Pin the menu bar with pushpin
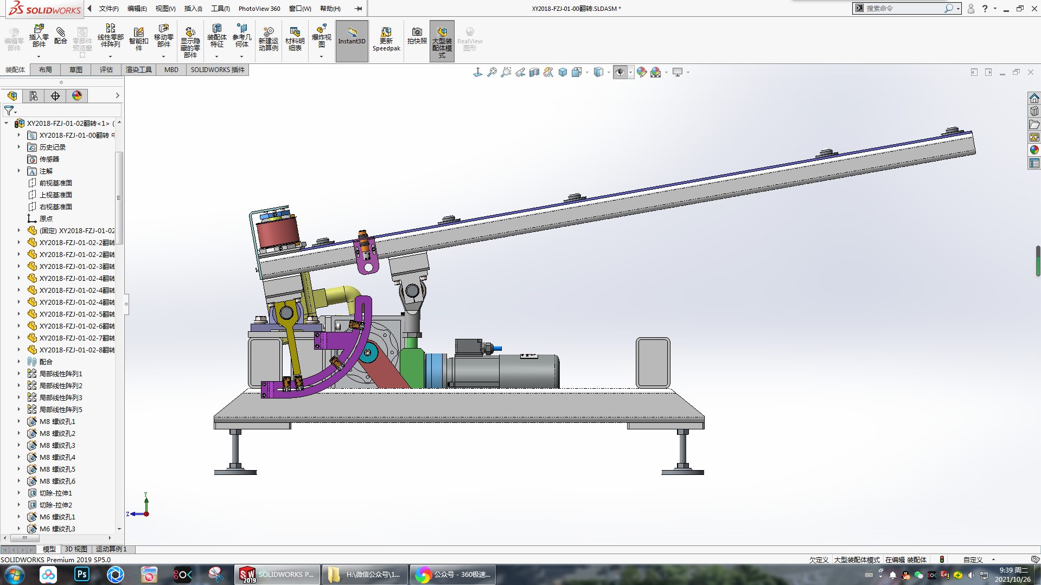 coord(358,9)
